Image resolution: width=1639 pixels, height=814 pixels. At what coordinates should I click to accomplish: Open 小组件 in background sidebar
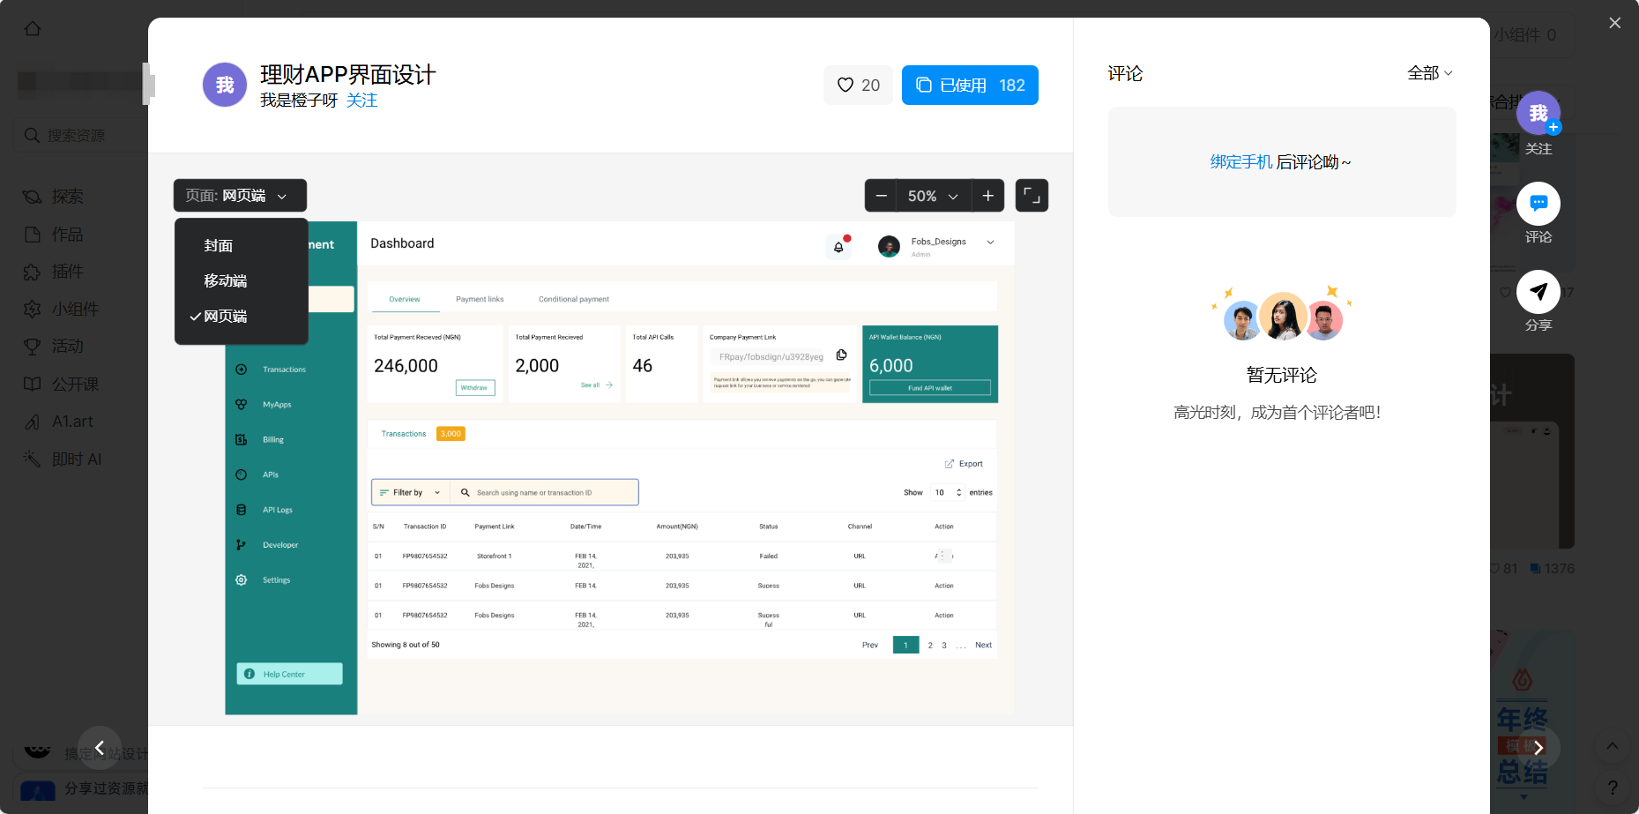62,310
